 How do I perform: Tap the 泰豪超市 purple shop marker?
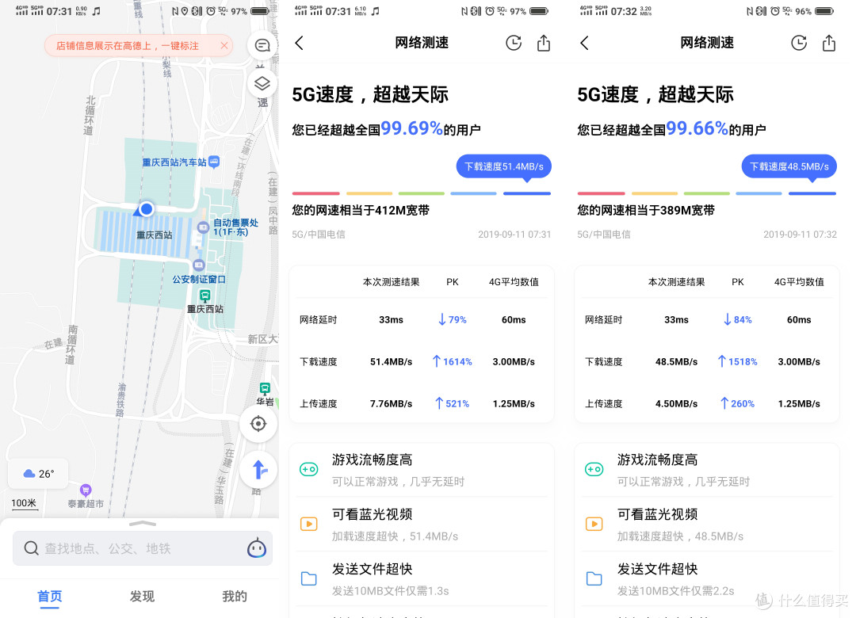pos(86,490)
